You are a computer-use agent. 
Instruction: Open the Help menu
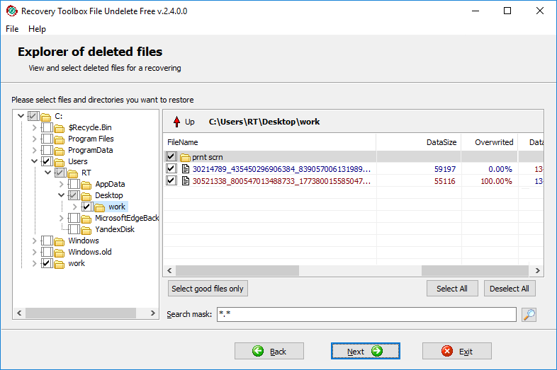point(37,29)
